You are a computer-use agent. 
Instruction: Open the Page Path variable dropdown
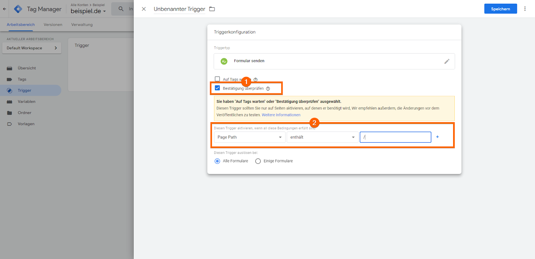pos(249,137)
